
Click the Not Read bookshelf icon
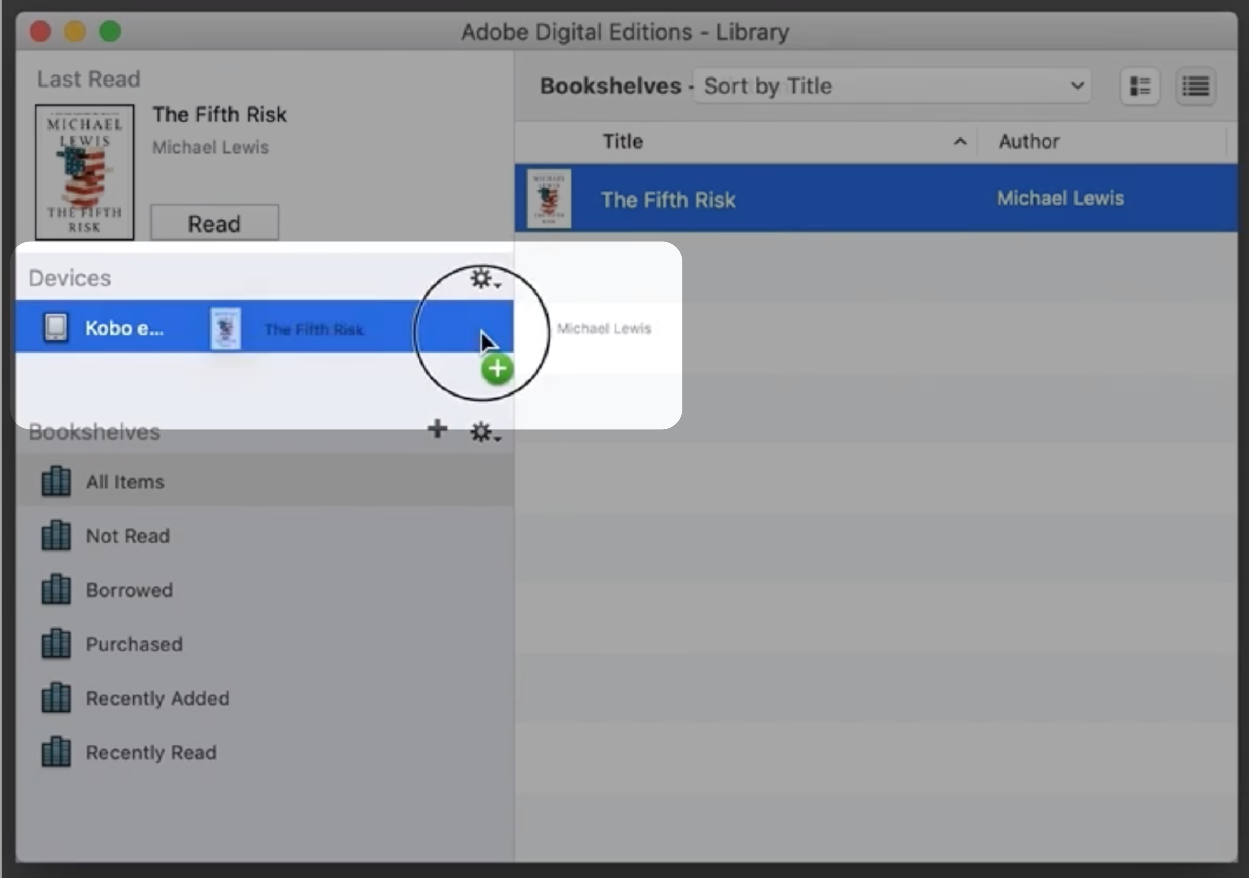click(54, 534)
